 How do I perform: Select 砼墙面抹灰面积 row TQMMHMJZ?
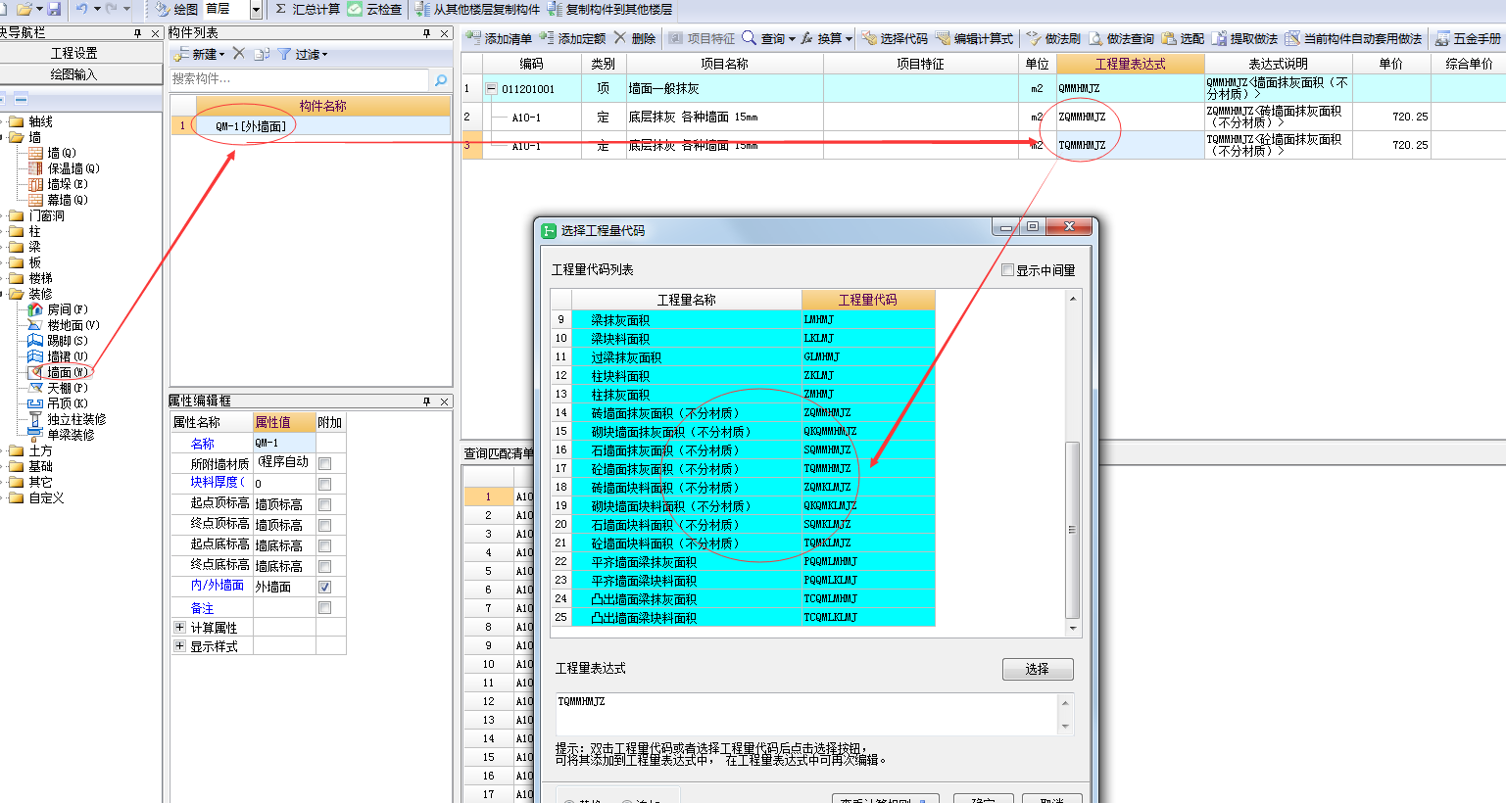click(743, 468)
